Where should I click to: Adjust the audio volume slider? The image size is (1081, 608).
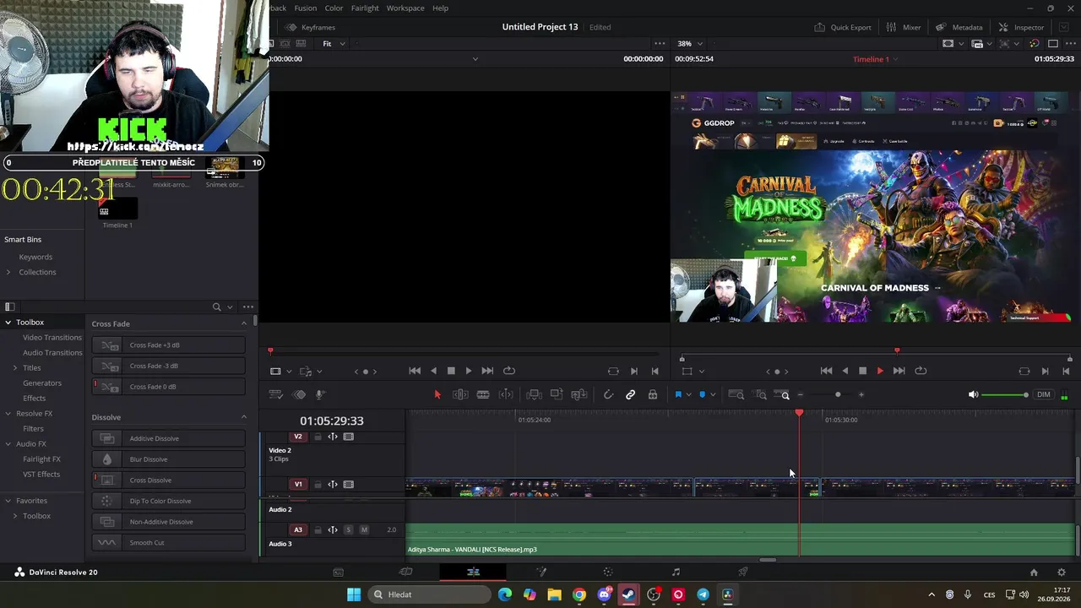[x=1005, y=394]
